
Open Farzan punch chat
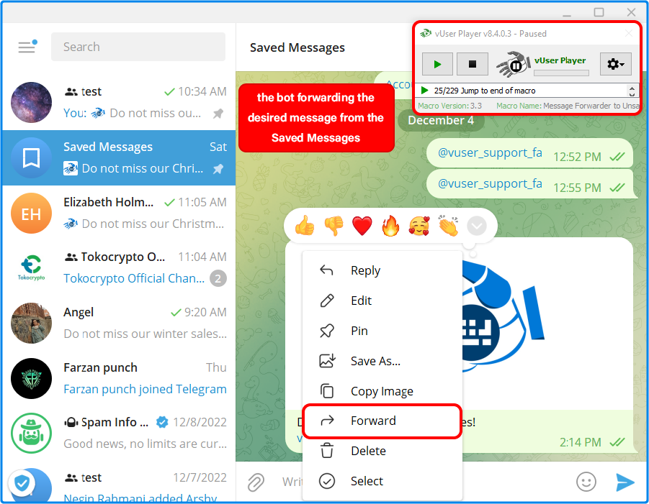[x=119, y=378]
